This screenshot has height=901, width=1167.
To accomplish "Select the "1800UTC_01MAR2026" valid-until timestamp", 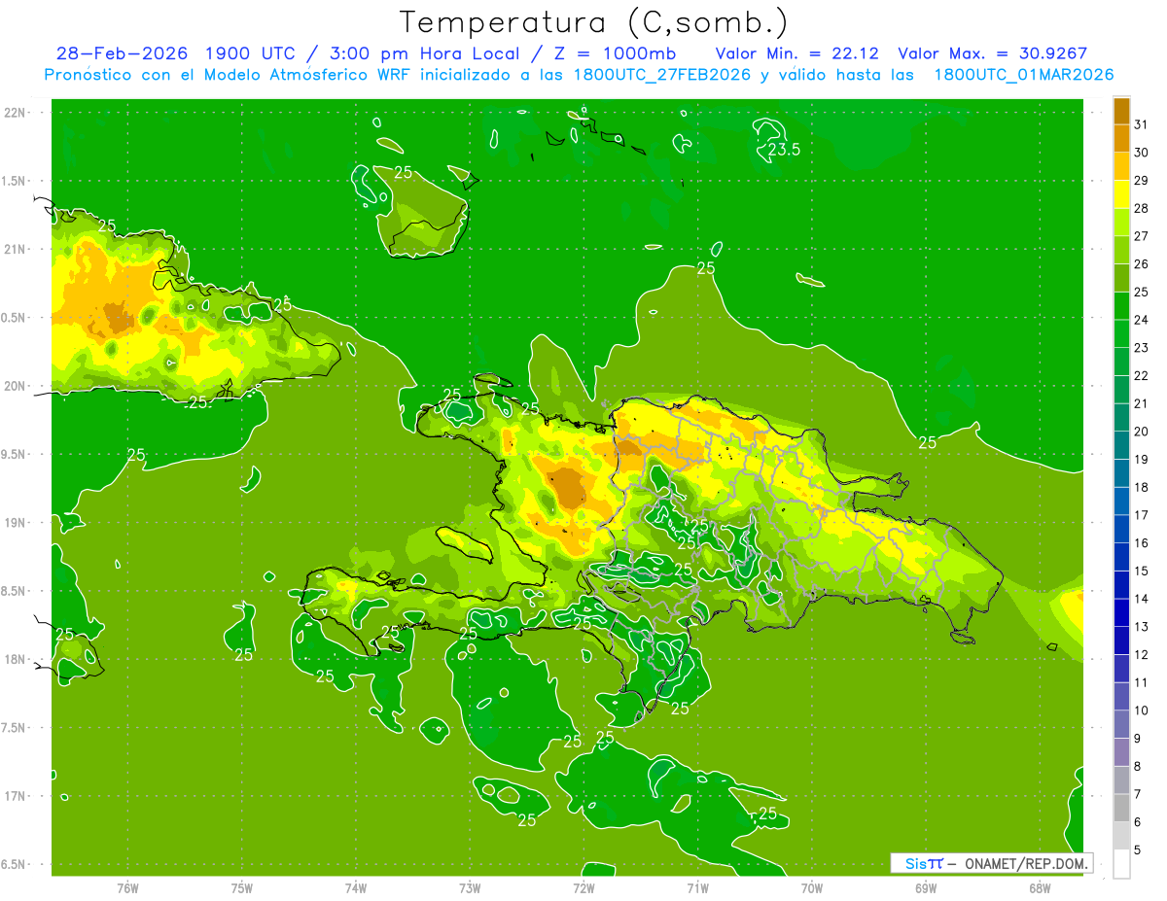I will click(1024, 75).
